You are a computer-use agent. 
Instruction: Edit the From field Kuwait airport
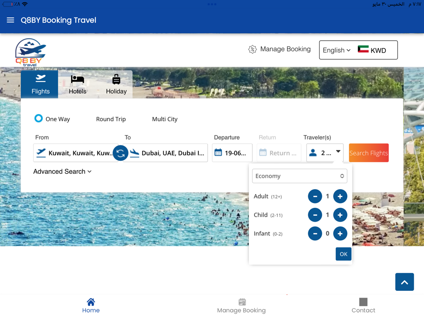click(x=76, y=153)
